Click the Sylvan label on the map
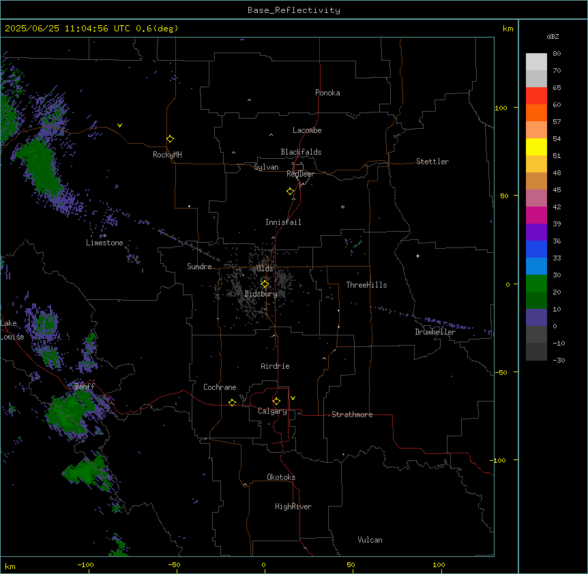Image resolution: width=588 pixels, height=574 pixels. click(266, 167)
